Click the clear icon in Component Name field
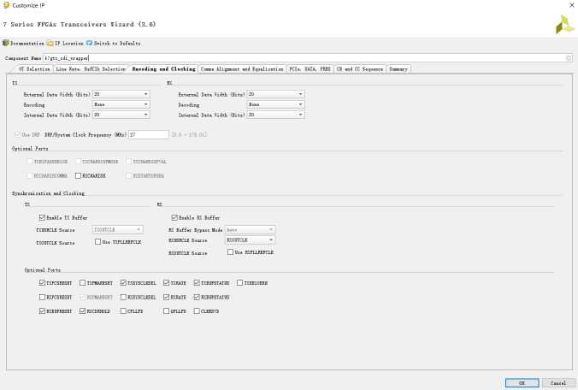 click(569, 58)
